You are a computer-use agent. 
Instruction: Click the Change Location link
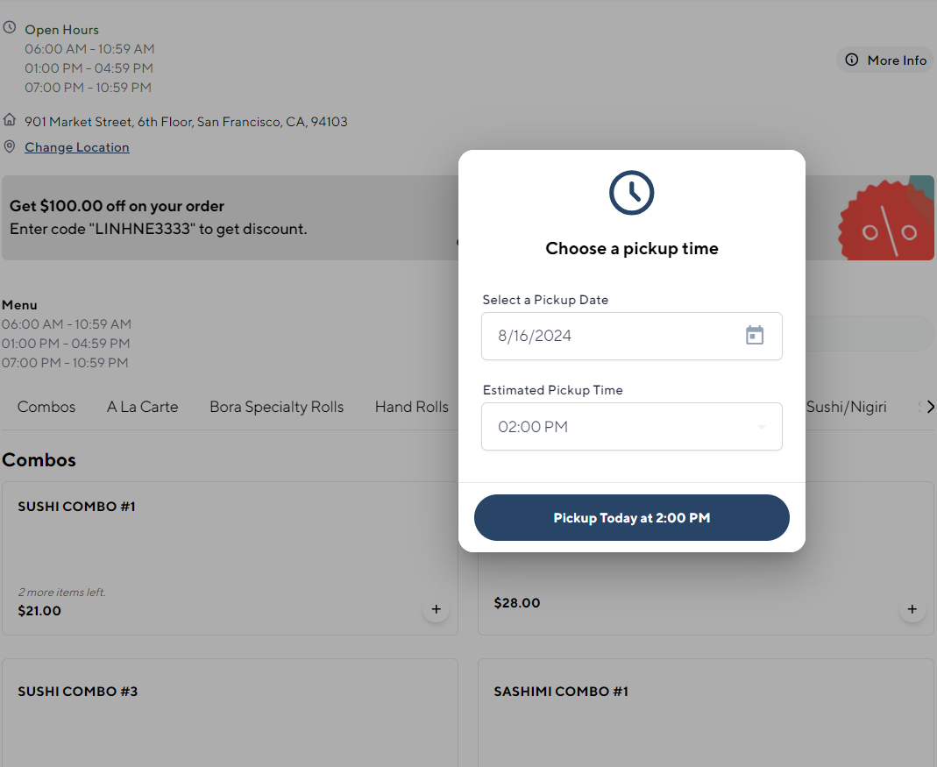[76, 147]
